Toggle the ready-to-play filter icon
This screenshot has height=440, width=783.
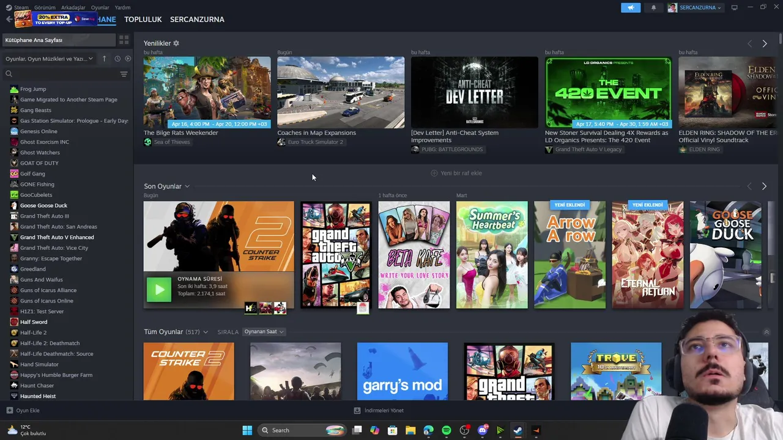pyautogui.click(x=128, y=59)
